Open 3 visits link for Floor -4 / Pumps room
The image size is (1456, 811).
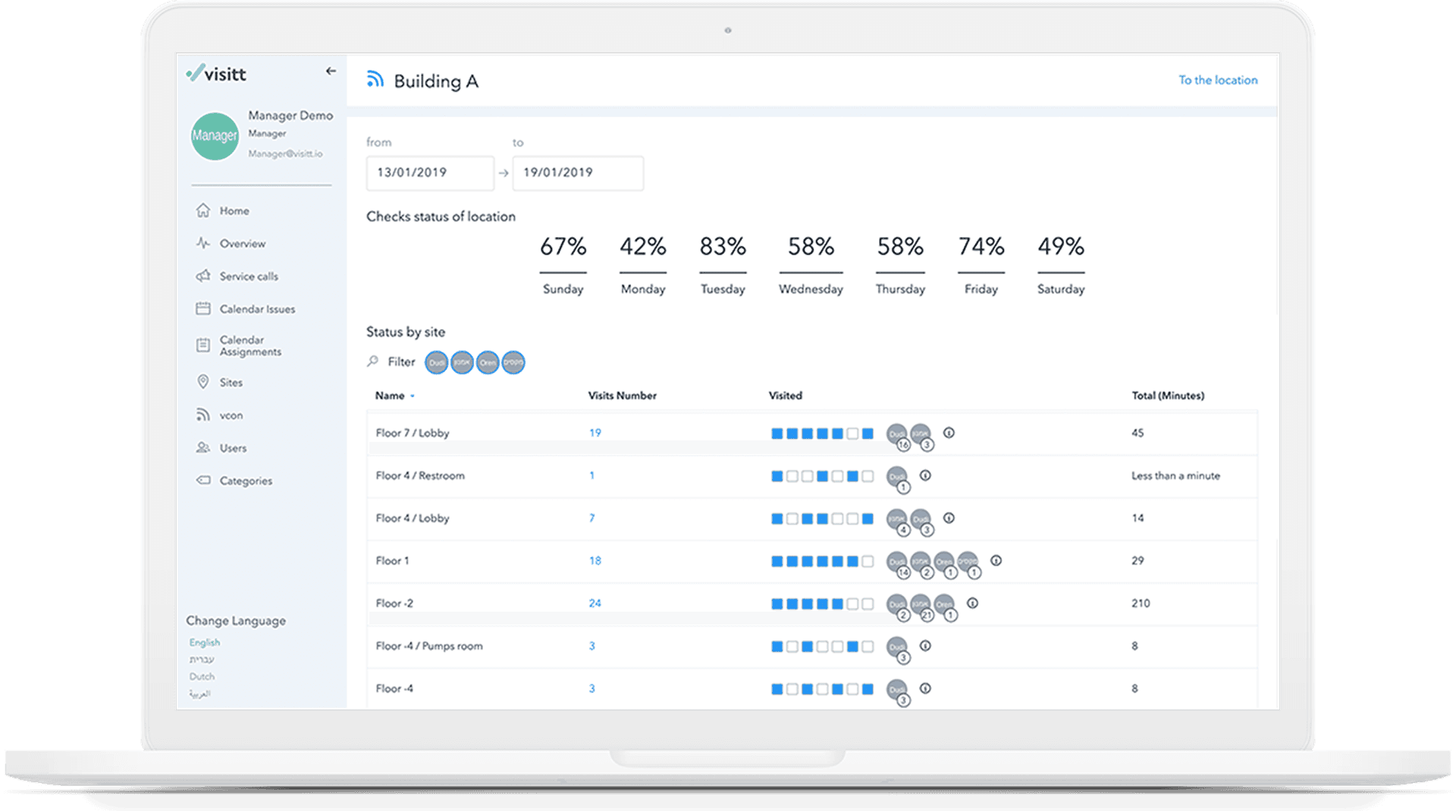pyautogui.click(x=591, y=646)
